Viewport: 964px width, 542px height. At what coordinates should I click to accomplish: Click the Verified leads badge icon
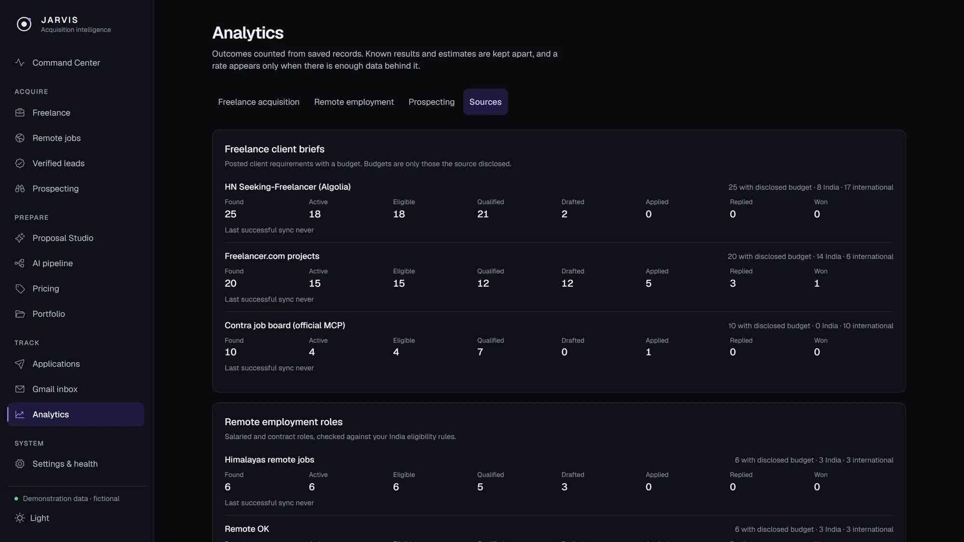pyautogui.click(x=20, y=163)
